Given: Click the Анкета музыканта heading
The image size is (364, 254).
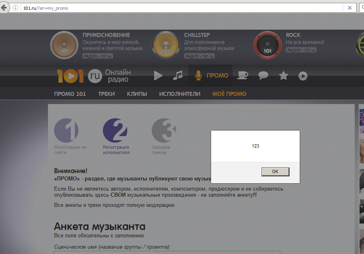Looking at the screenshot, I should [x=100, y=226].
